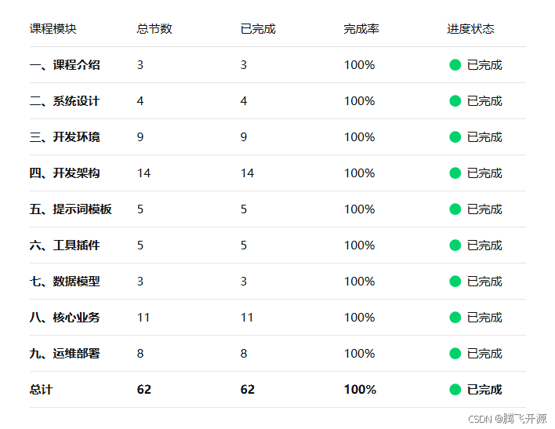The image size is (555, 429).
Task: Select total lessons 11 in 核心业务 row
Action: click(143, 318)
